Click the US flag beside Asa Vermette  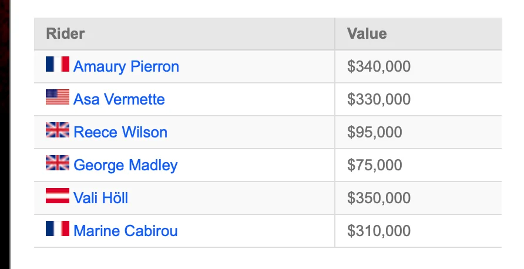point(58,97)
